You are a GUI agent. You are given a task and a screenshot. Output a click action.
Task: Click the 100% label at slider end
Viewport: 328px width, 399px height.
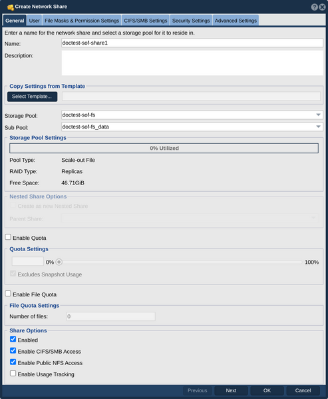(311, 262)
